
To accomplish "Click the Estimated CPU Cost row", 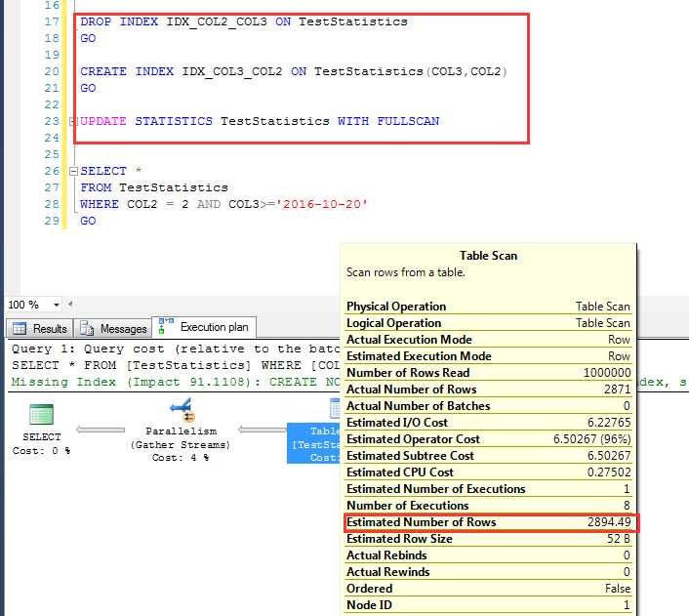I will 488,472.
